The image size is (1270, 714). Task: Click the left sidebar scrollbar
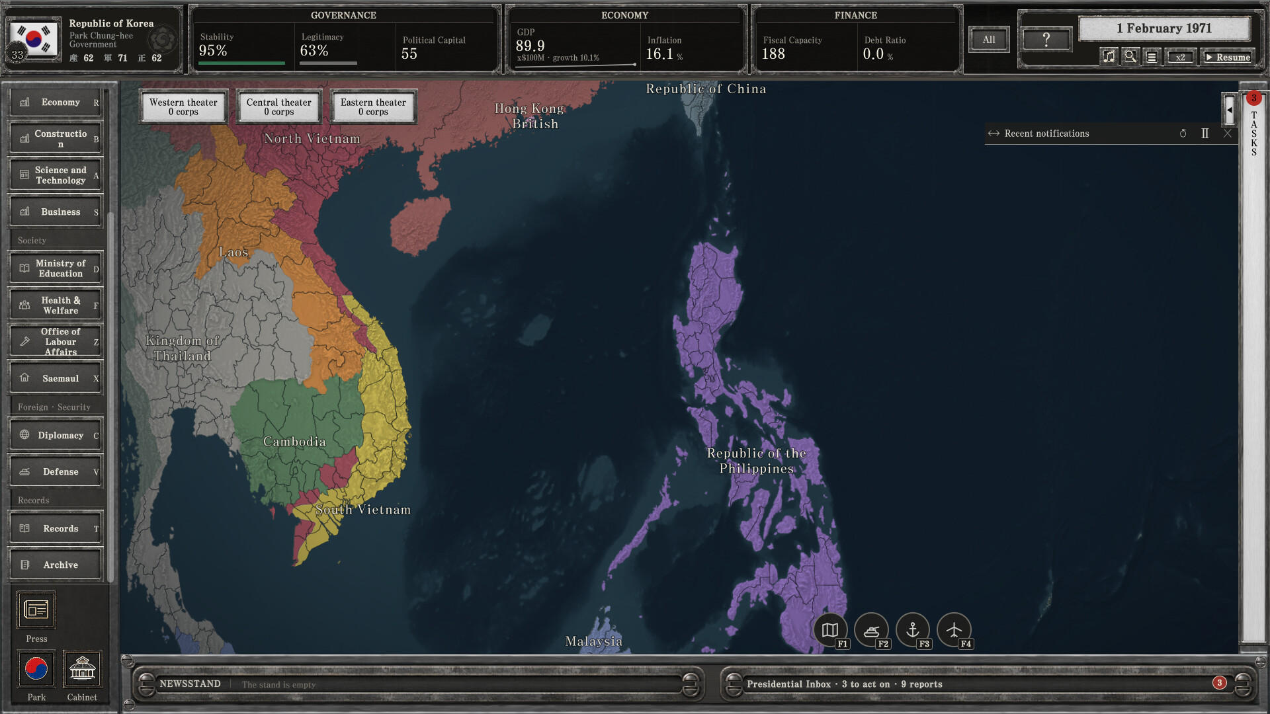point(110,397)
